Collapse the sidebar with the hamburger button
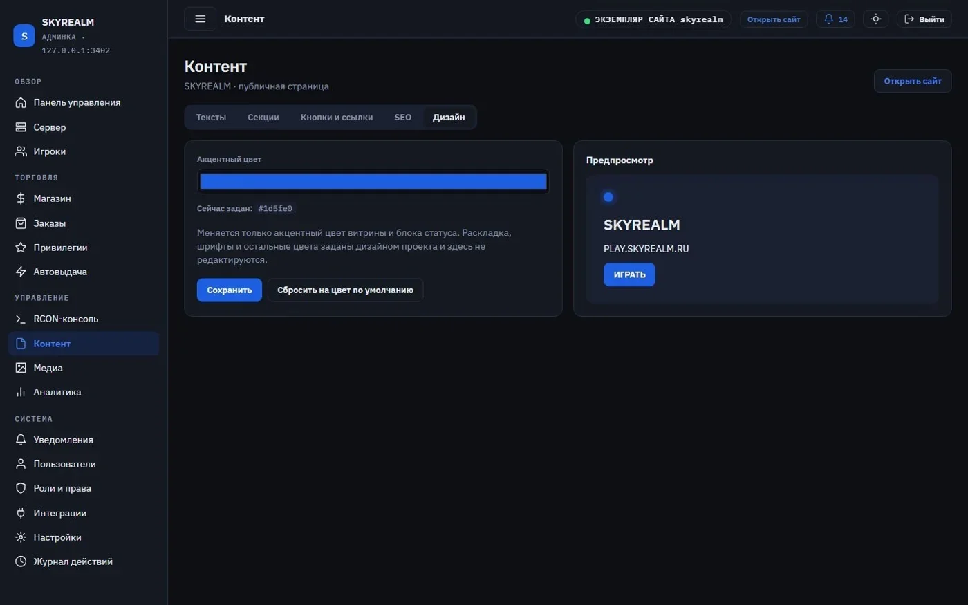This screenshot has height=605, width=968. (x=201, y=19)
